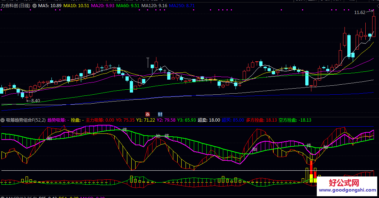Click the 超卖 18.00 label
This screenshot has height=198, width=379.
pos(209,120)
